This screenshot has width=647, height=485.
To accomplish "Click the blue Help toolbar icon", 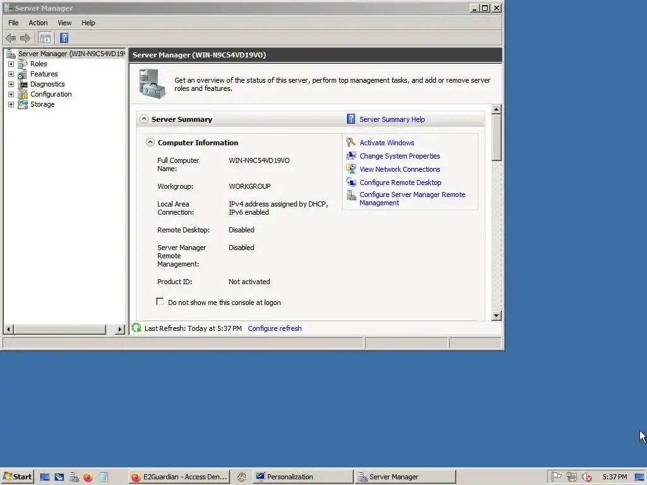I will point(64,38).
